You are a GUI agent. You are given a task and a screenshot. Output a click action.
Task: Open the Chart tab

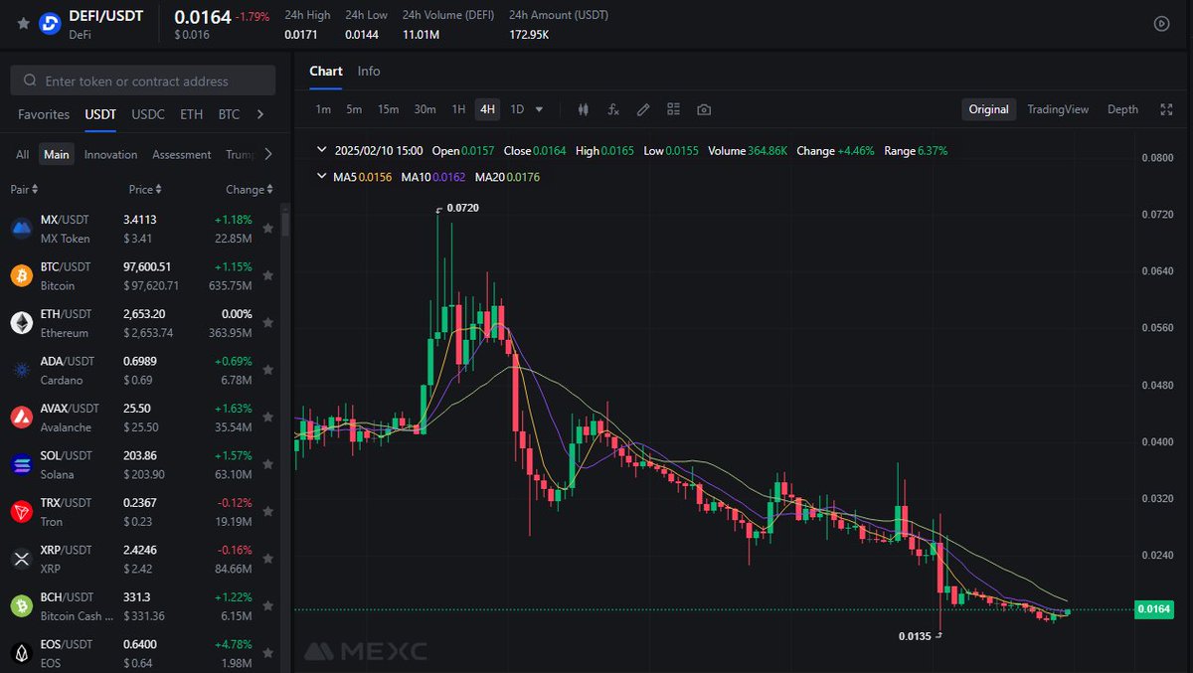[x=326, y=71]
